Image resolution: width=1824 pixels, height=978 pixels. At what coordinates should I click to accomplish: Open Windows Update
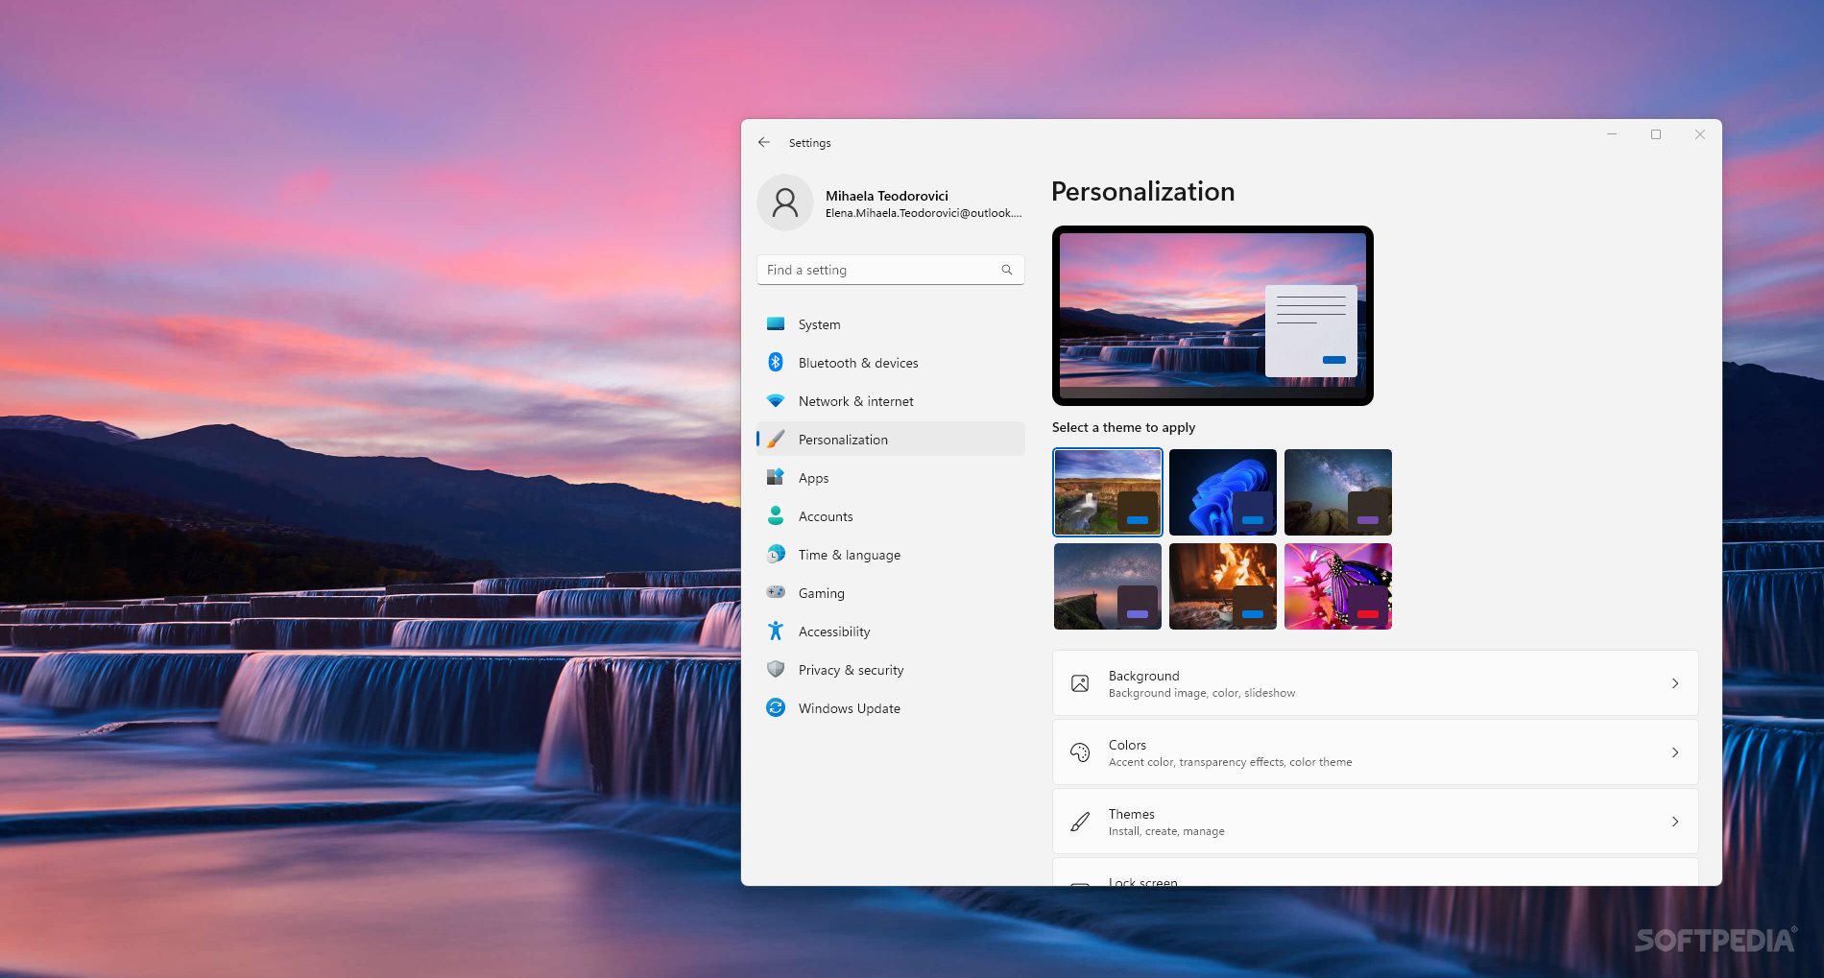(x=891, y=708)
